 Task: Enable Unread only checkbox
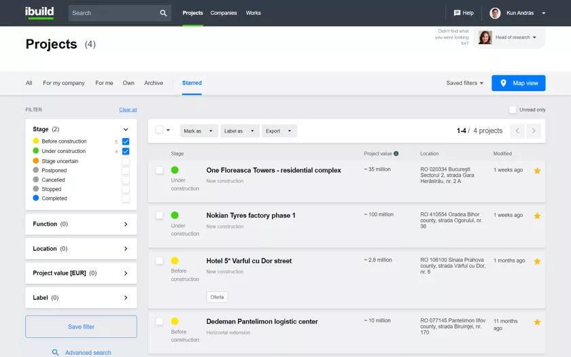click(513, 109)
